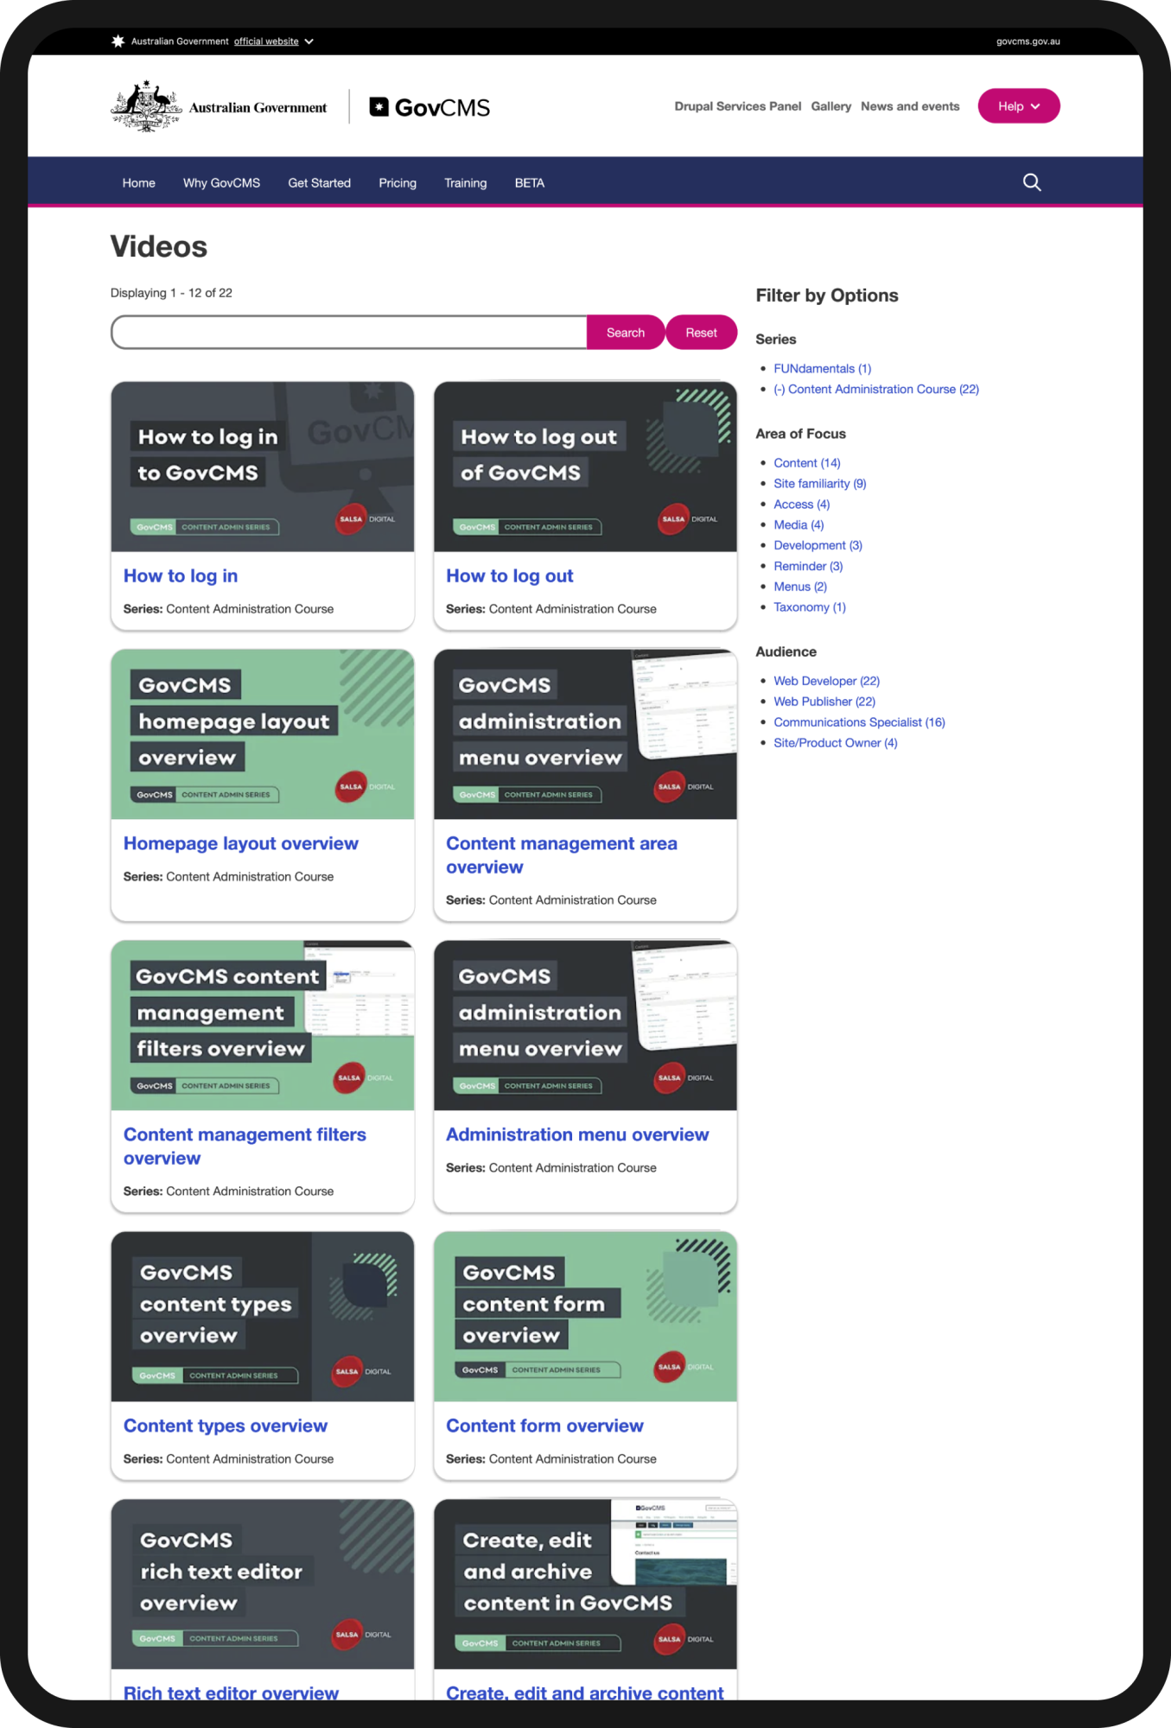Open Content management area overview thumbnail
The image size is (1171, 1728).
tap(585, 734)
